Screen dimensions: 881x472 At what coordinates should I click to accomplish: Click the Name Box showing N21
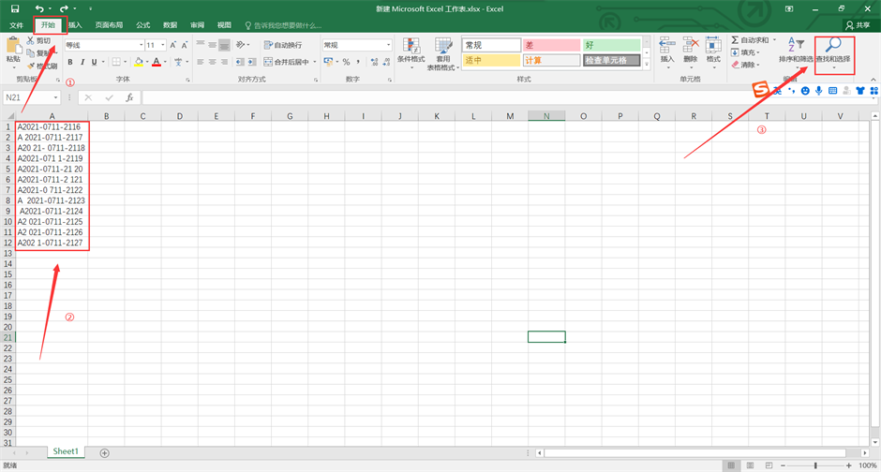(x=28, y=97)
